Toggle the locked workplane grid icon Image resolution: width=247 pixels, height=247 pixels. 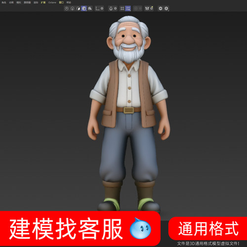pyautogui.click(x=122, y=8)
